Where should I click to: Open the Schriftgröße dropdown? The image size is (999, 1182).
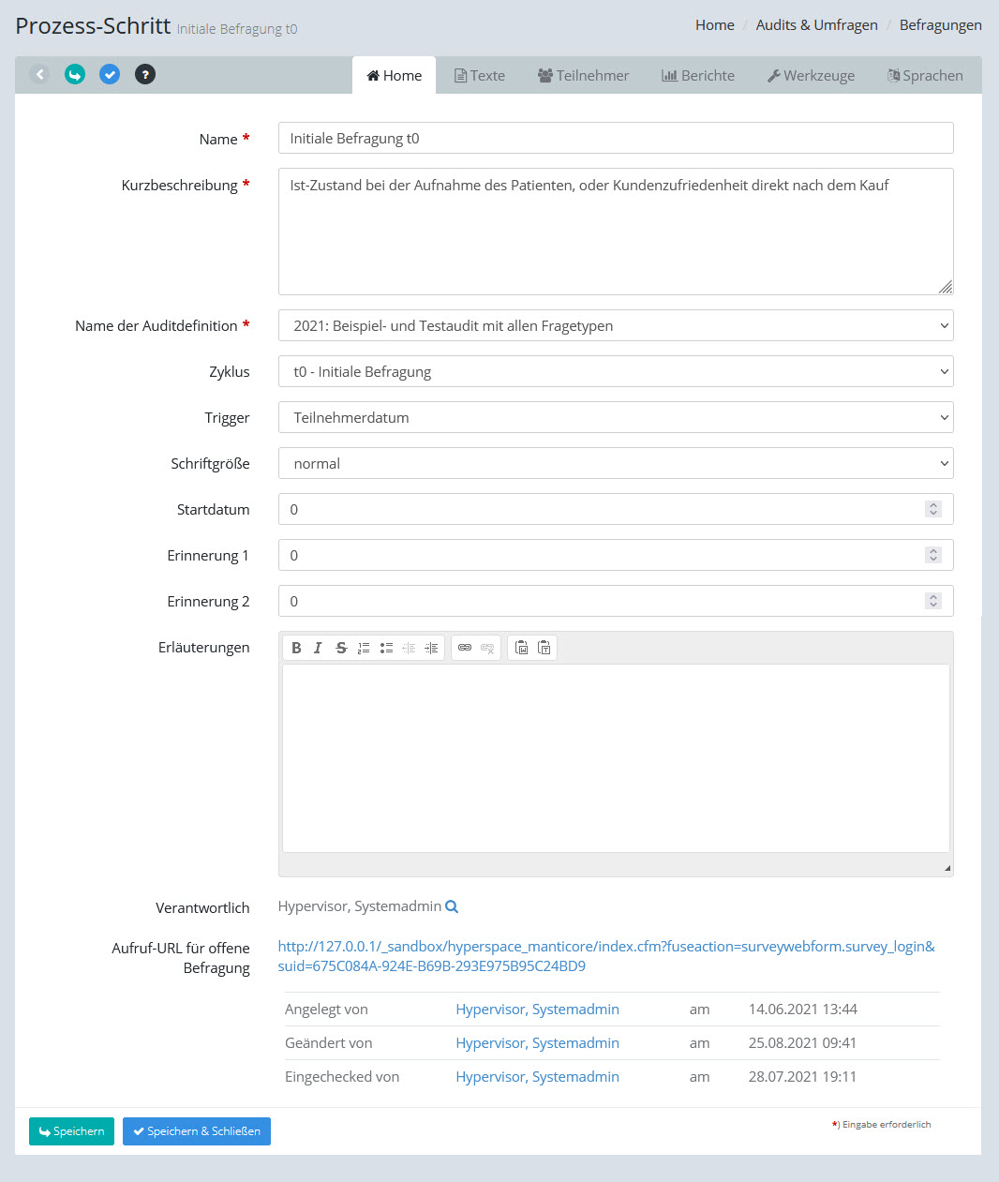tap(616, 463)
